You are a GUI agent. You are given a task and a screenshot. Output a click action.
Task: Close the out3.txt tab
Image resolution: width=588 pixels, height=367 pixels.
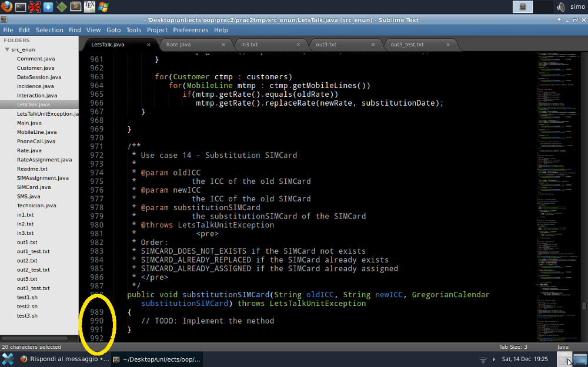click(x=373, y=45)
